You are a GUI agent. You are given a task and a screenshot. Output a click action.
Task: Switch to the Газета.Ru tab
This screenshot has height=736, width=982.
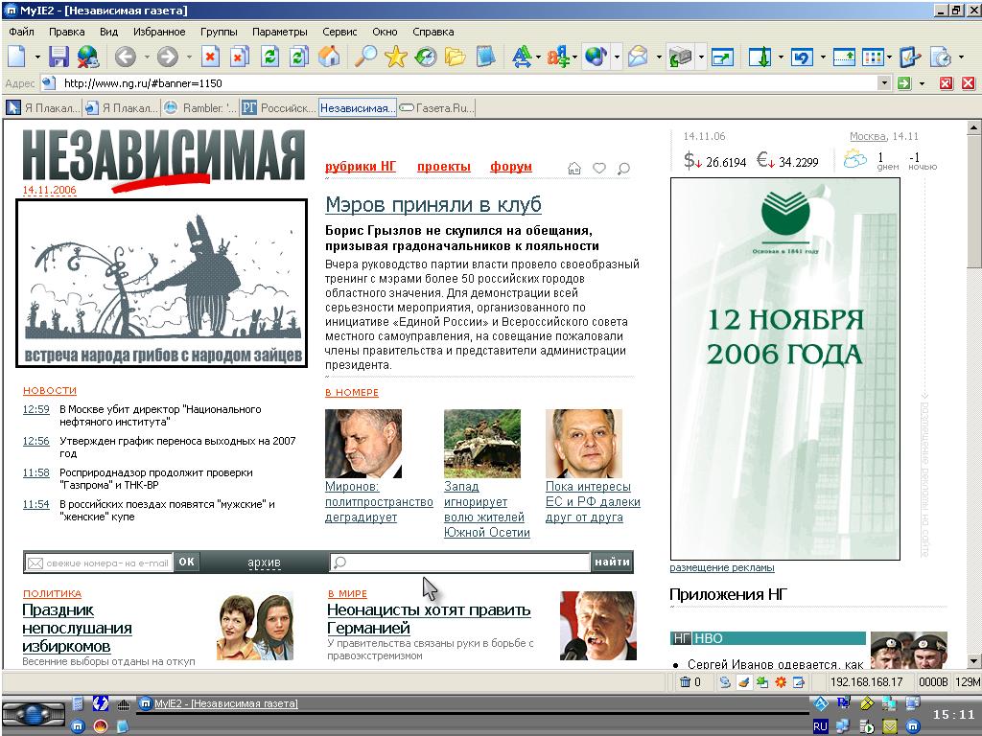(x=436, y=108)
